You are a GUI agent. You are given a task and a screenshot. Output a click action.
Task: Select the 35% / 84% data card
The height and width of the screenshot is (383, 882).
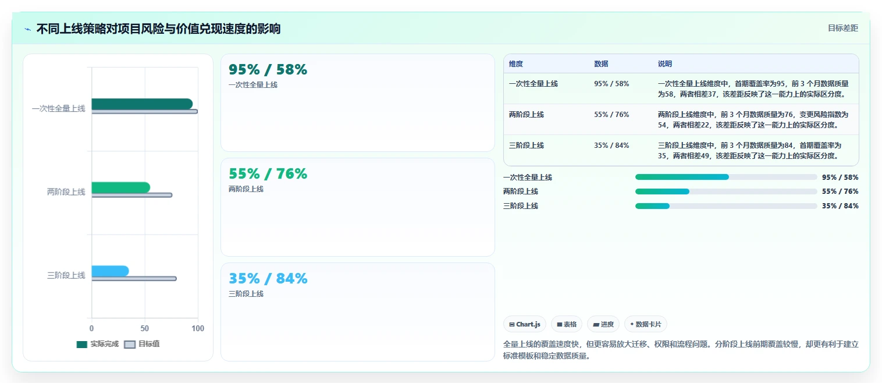(x=358, y=311)
